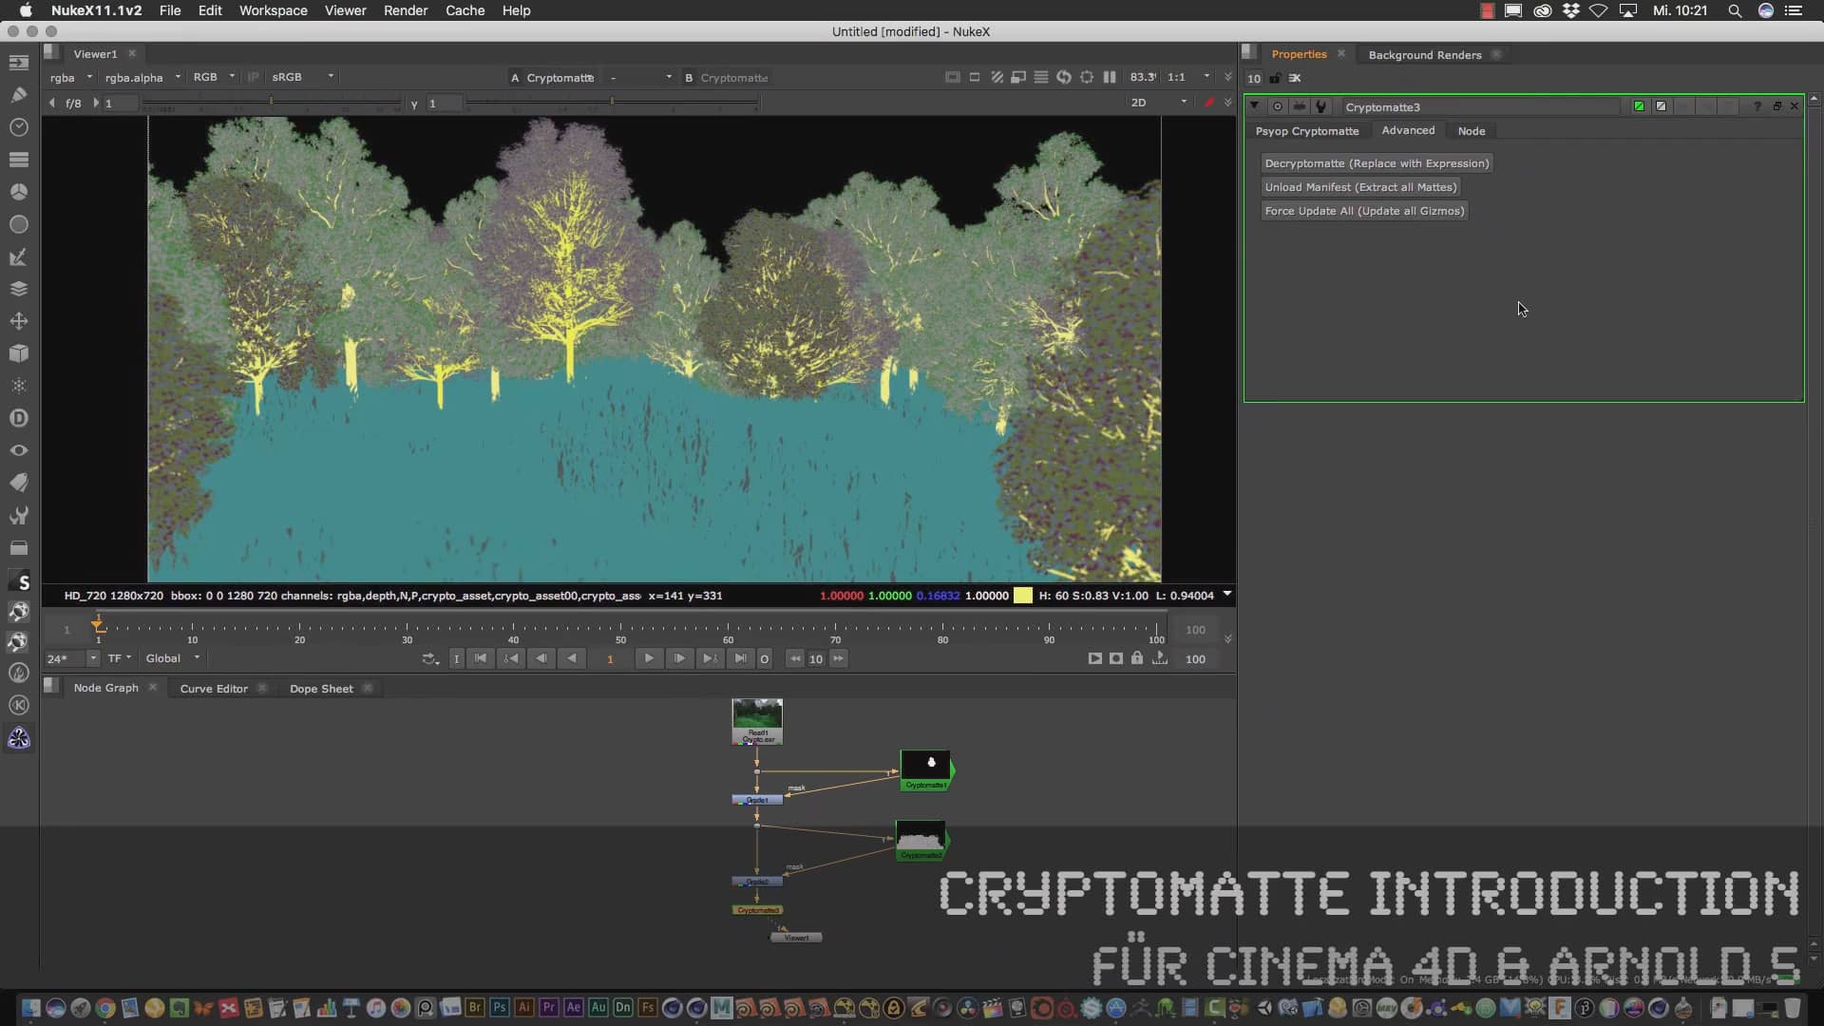Open the ToolSets menu (wrench icon)
Image resolution: width=1824 pixels, height=1026 pixels.
click(x=19, y=515)
